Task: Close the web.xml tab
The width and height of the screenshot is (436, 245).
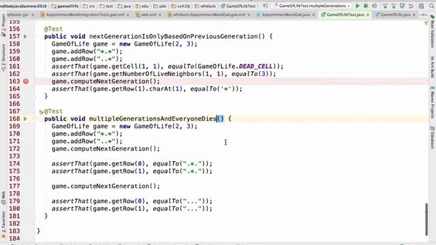Action: (x=160, y=15)
